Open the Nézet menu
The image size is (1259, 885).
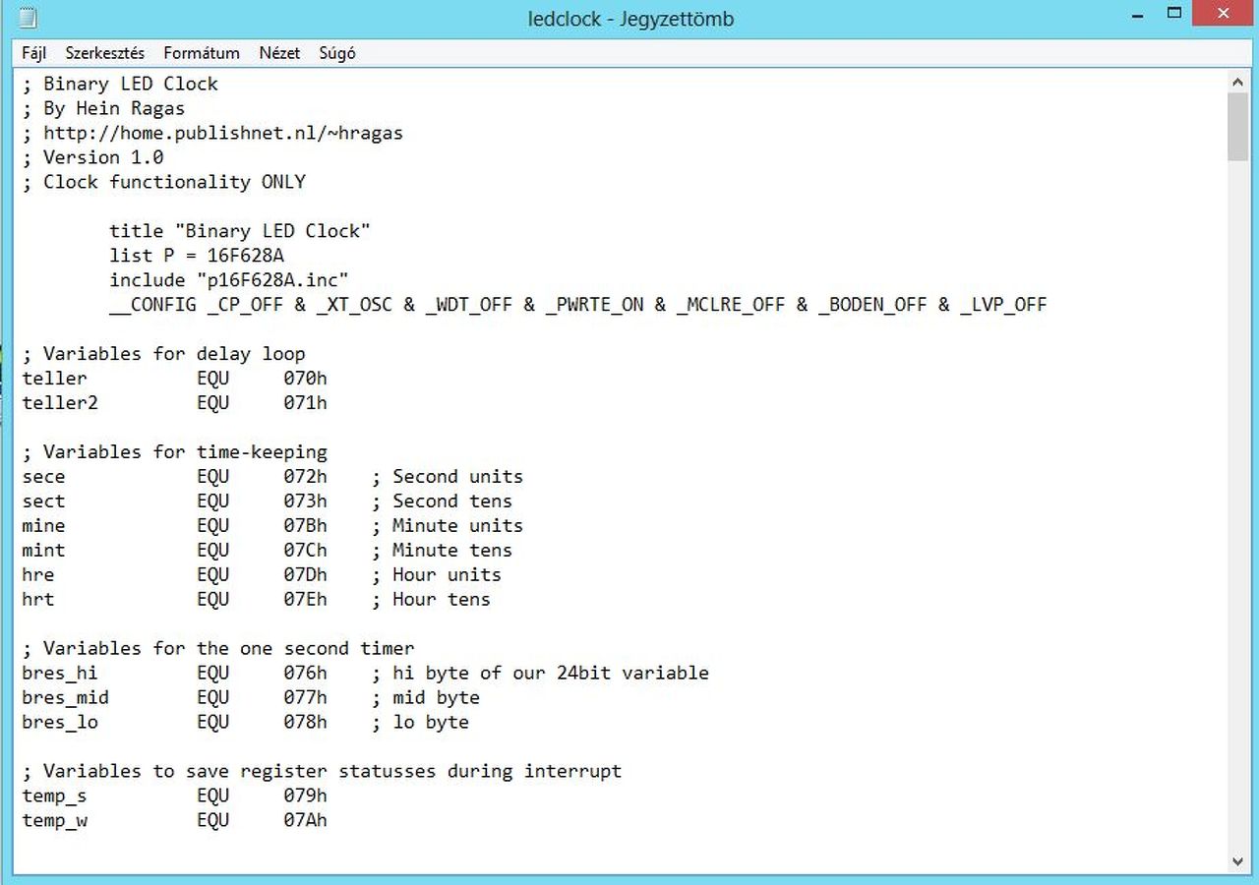279,53
